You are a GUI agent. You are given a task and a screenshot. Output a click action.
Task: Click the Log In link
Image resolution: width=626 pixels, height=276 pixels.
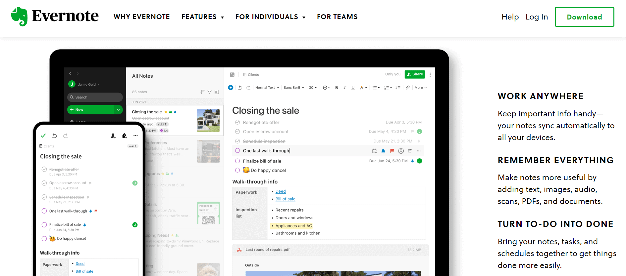click(x=537, y=17)
